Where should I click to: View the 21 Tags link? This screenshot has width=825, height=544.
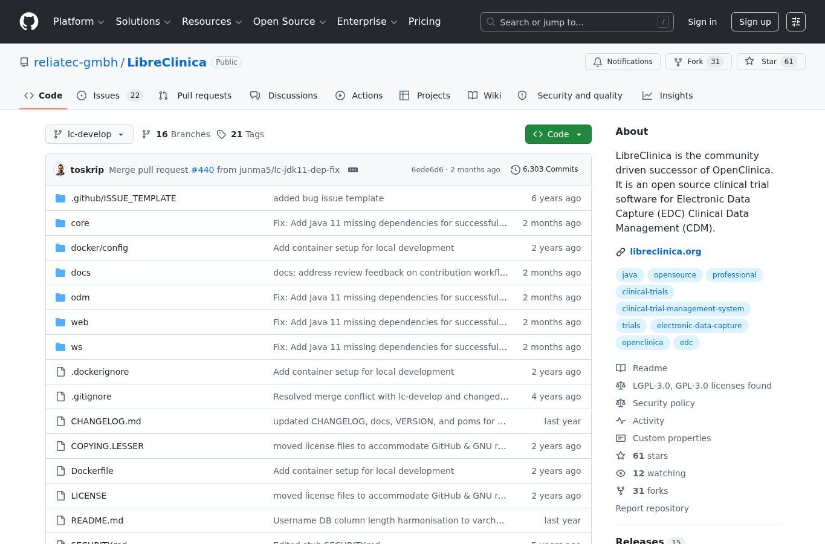pos(241,134)
